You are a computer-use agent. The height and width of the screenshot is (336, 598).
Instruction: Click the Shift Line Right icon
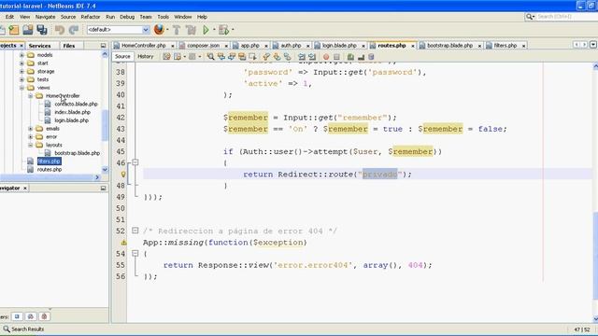pos(312,57)
